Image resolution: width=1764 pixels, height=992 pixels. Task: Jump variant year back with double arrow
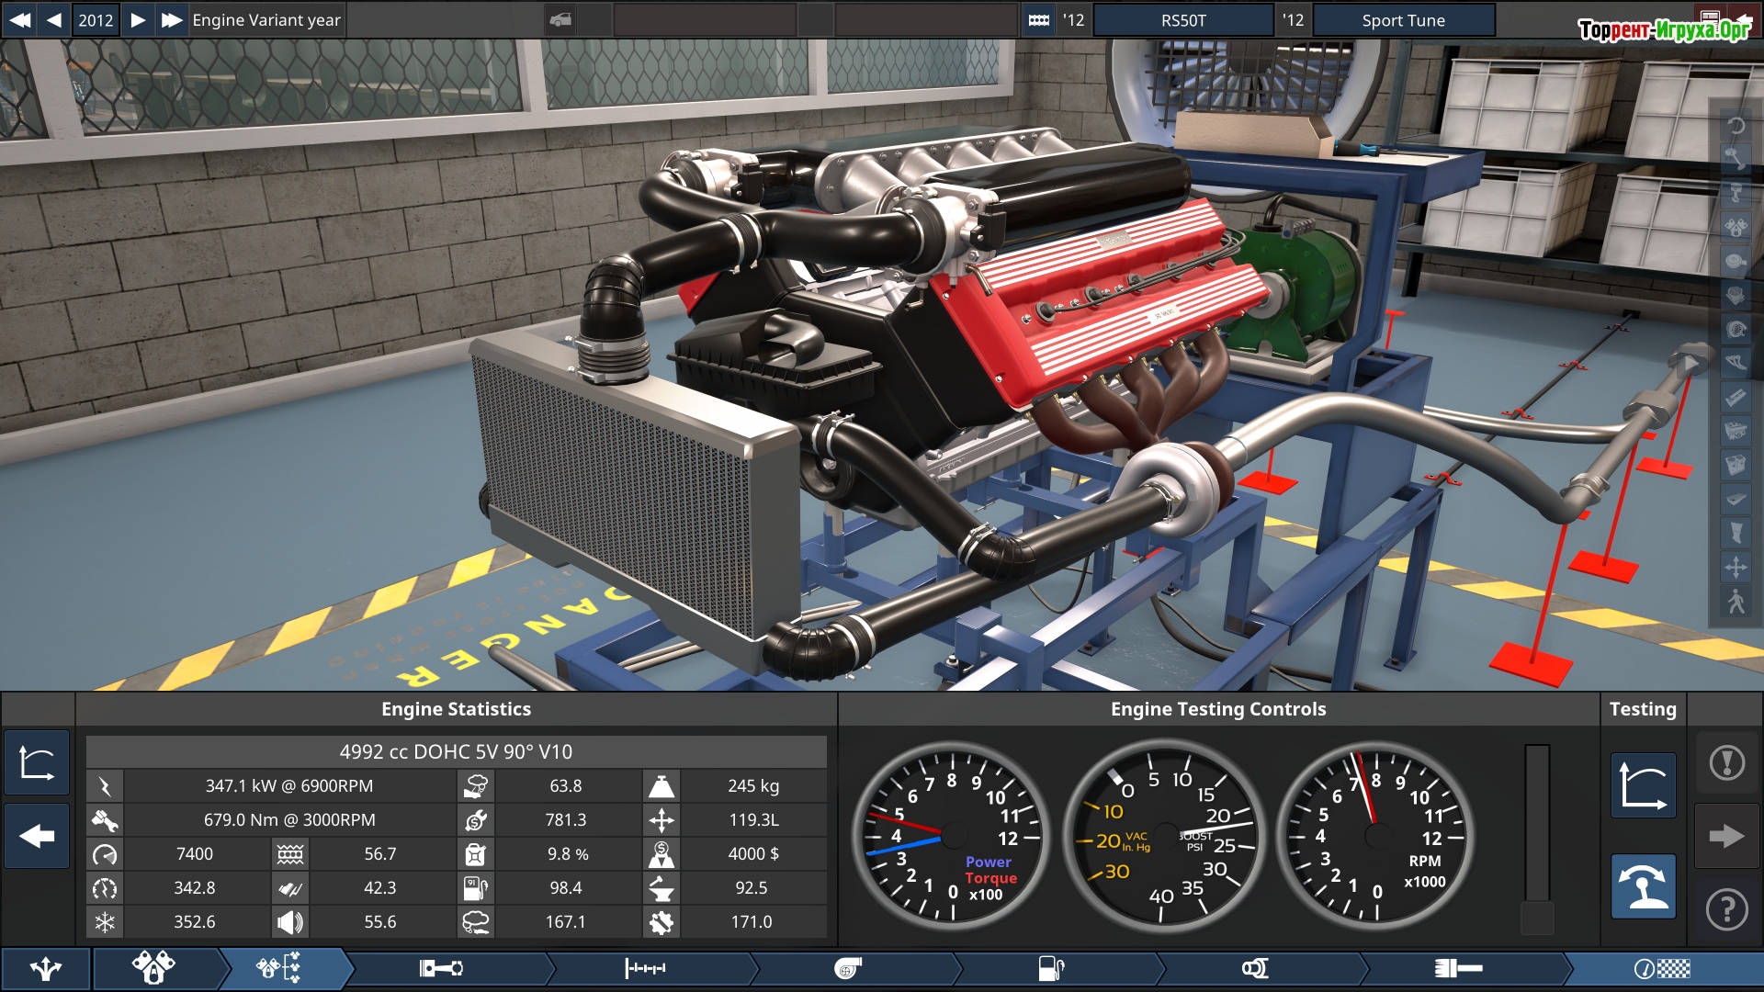[x=19, y=19]
